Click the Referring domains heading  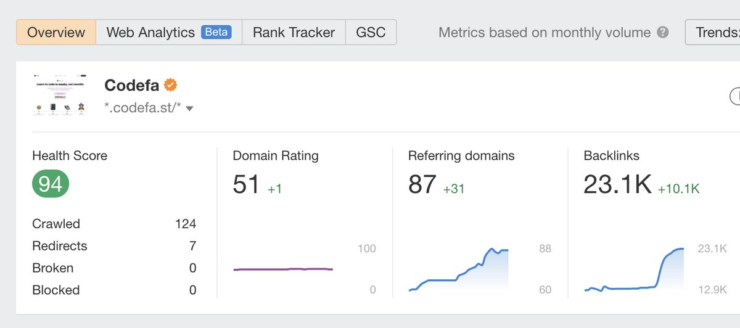click(461, 156)
